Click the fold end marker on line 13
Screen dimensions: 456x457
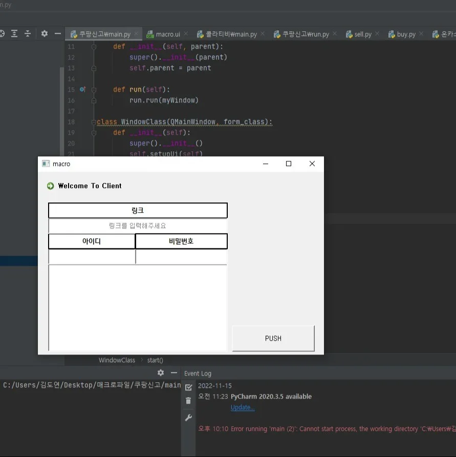pos(94,68)
